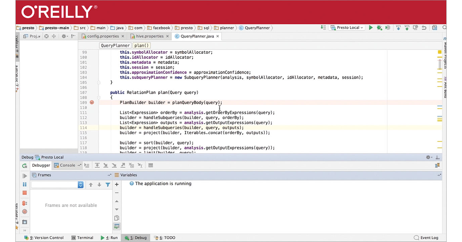
Task: Open 9: Version Control tool window
Action: [x=44, y=238]
